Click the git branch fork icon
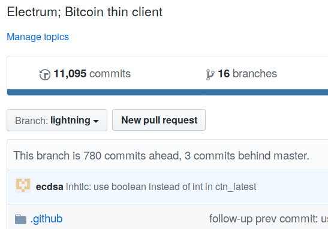Screen dimensions: 328x229 pyautogui.click(x=210, y=75)
